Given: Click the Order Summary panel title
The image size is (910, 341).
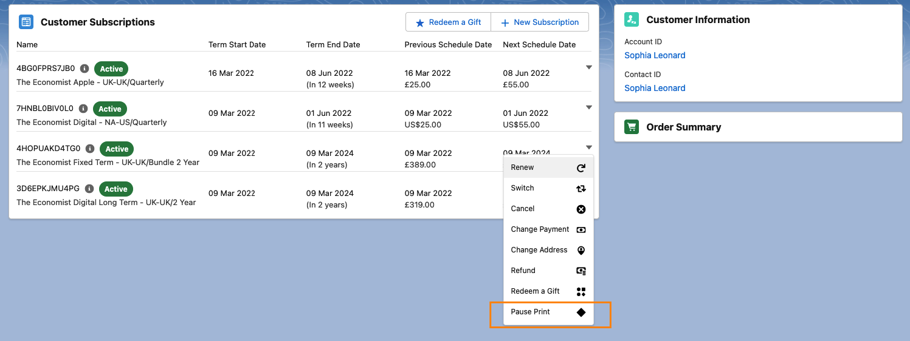Looking at the screenshot, I should coord(684,127).
